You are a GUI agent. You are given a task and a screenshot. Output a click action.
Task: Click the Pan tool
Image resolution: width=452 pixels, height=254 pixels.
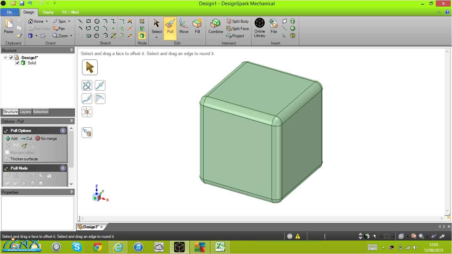pos(59,29)
